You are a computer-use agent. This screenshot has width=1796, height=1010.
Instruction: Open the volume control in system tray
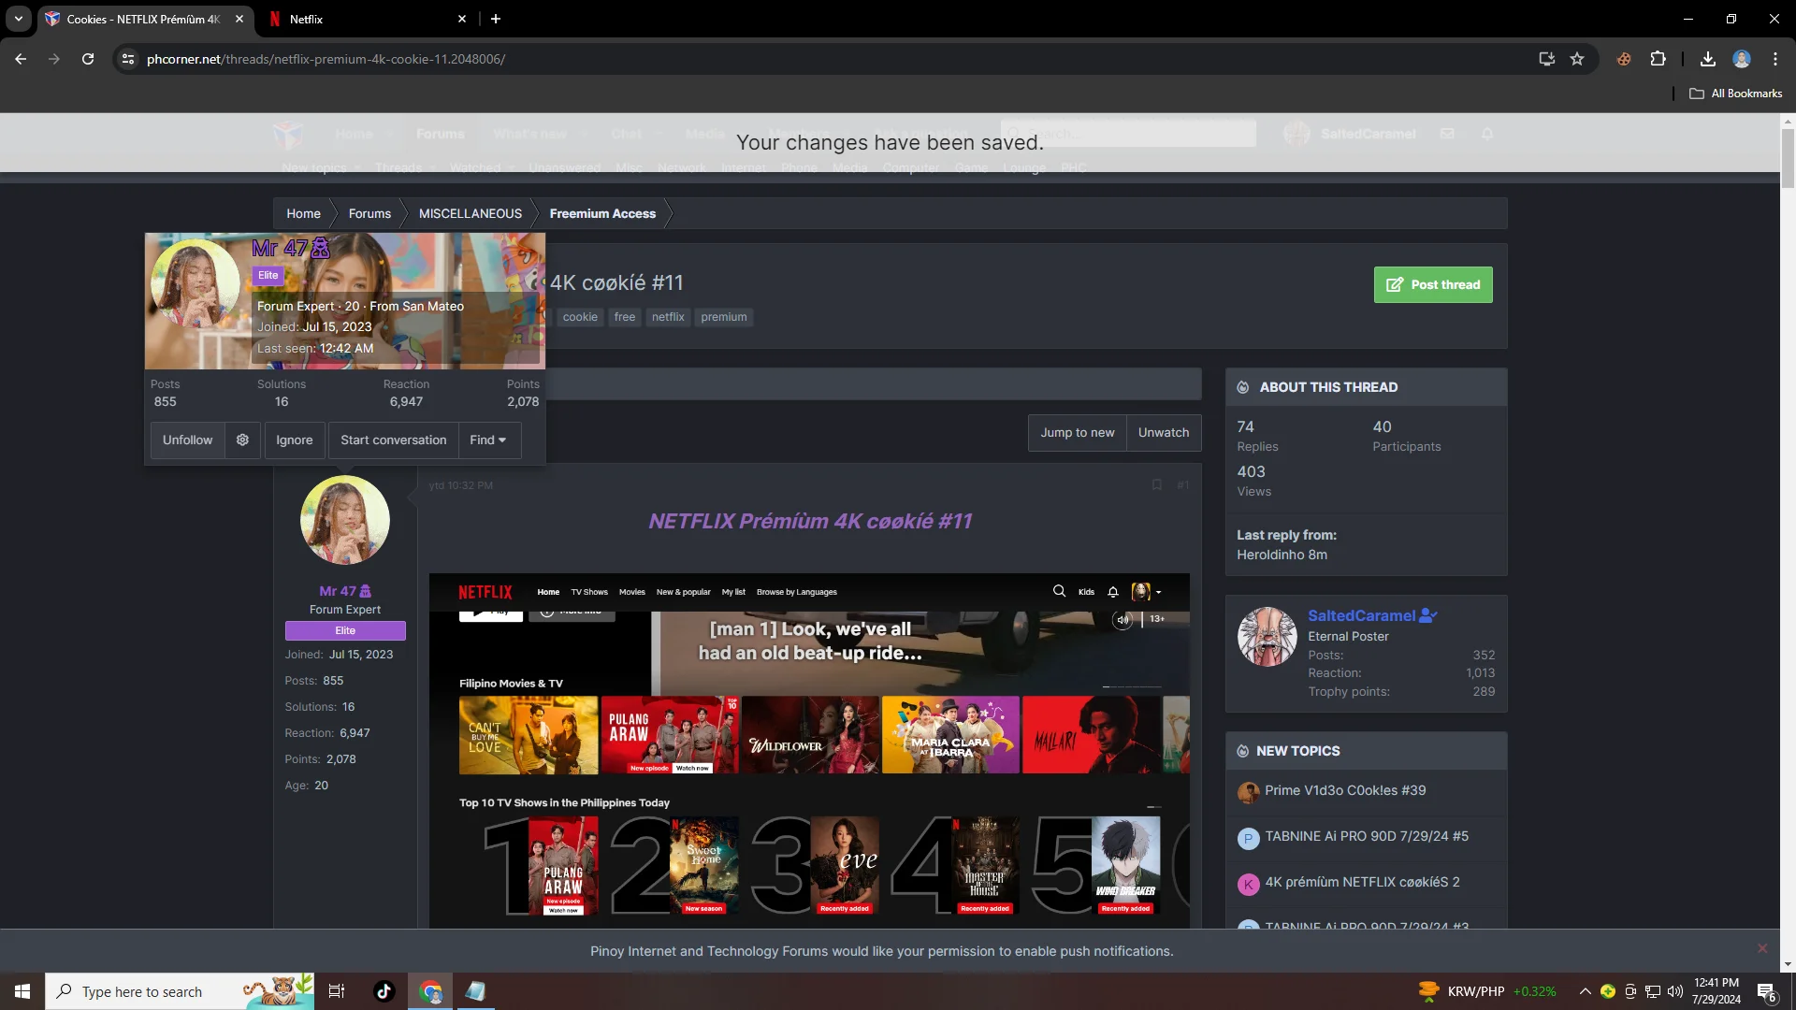point(1675,991)
